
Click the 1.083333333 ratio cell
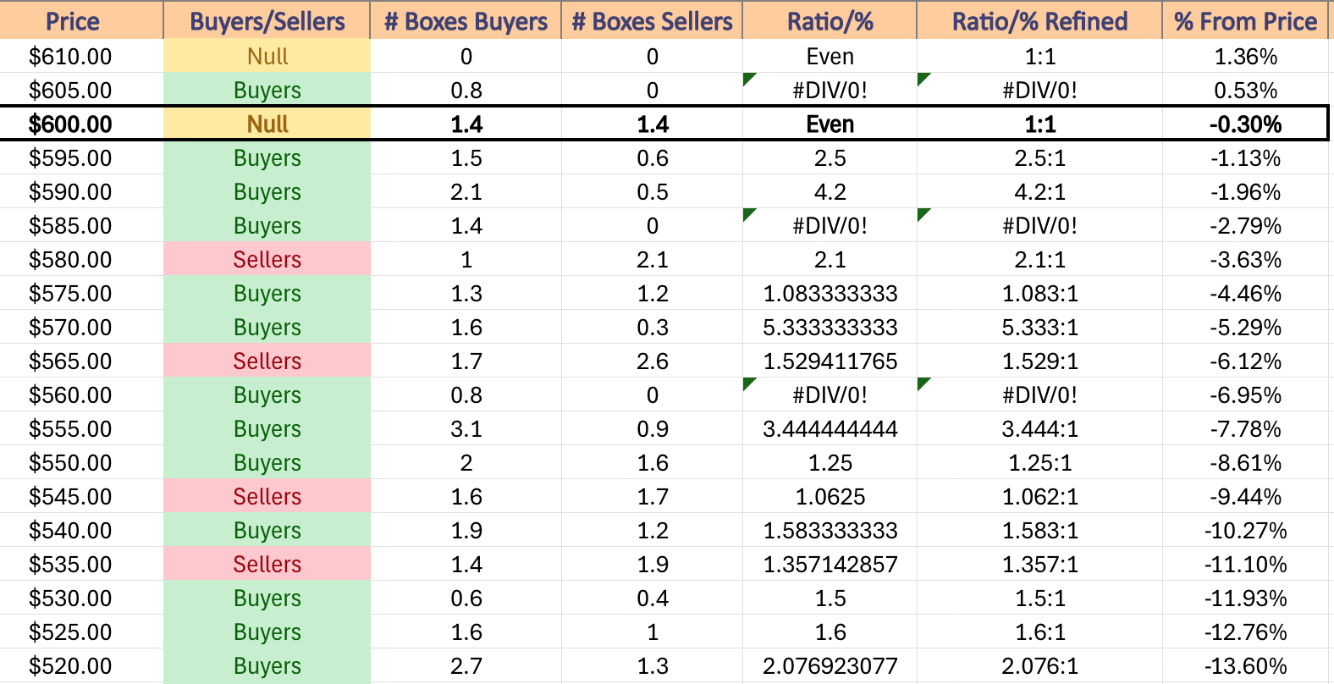pyautogui.click(x=830, y=293)
